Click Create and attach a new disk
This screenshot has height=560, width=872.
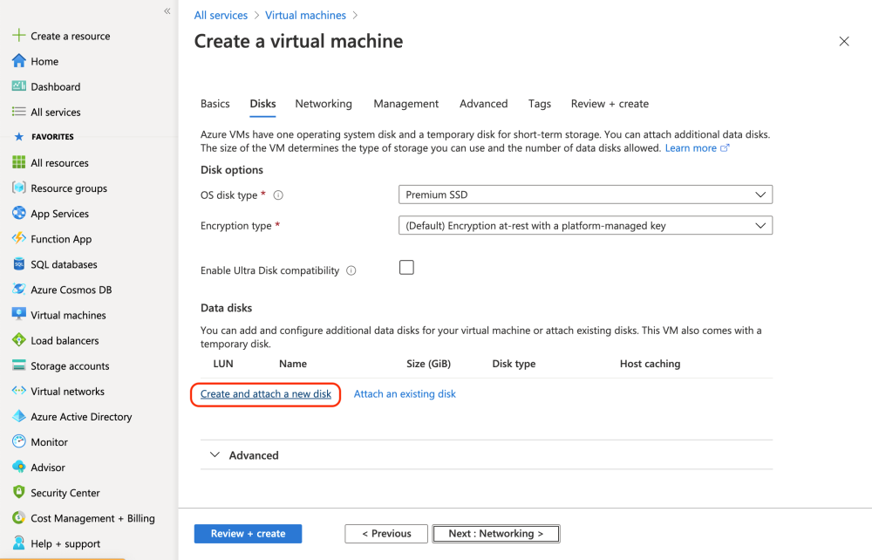point(266,394)
